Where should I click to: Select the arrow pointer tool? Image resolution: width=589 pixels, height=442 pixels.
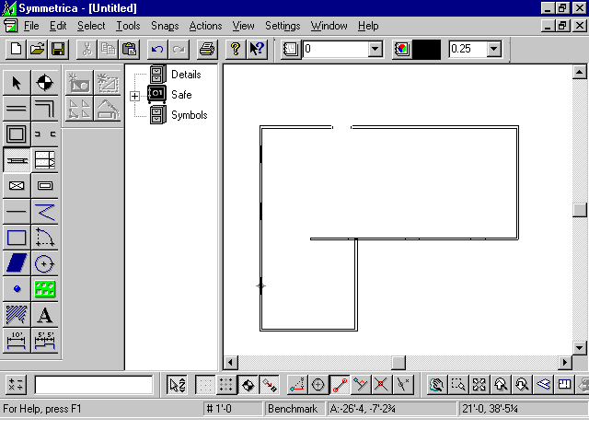tap(17, 83)
